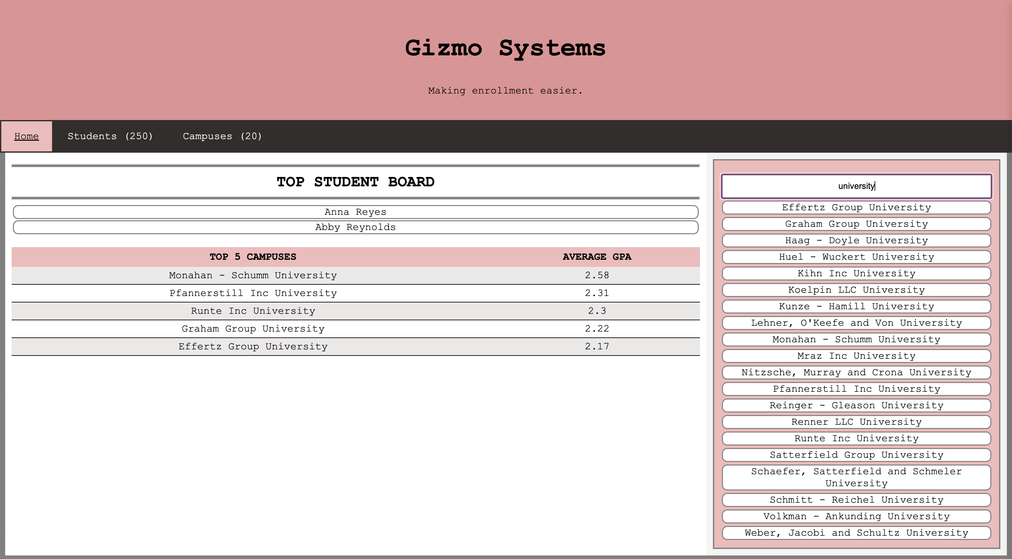Image resolution: width=1012 pixels, height=559 pixels.
Task: Select Kunze - Hamill University result
Action: [856, 307]
